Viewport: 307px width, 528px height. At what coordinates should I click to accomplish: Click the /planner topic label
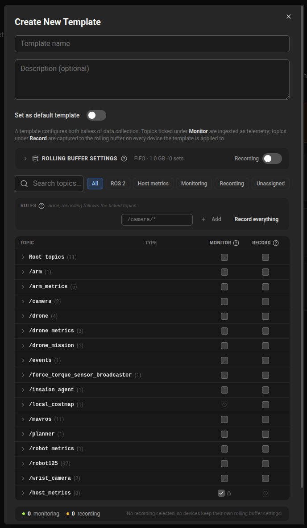(41, 434)
